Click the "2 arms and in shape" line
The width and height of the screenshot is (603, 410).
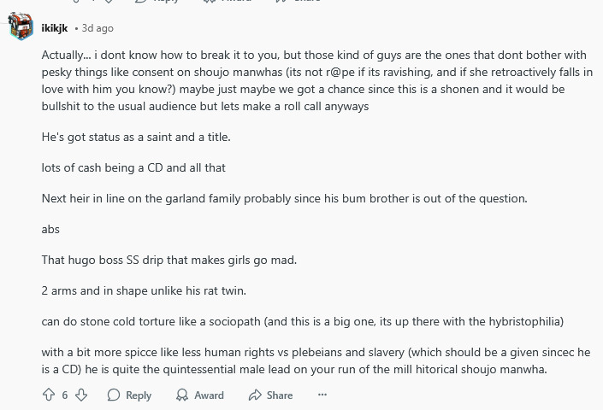(x=144, y=290)
